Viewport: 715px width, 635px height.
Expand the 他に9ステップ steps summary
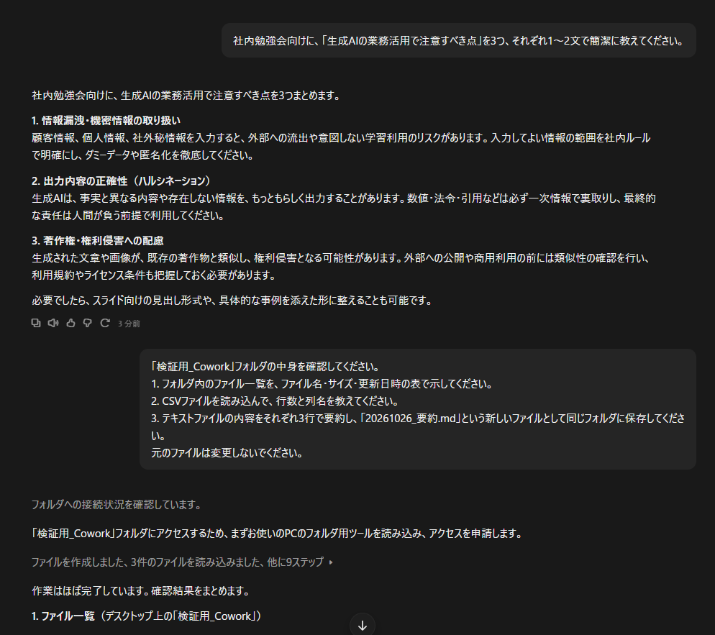[183, 562]
